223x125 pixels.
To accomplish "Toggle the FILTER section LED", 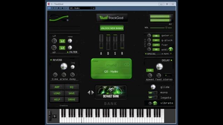I will (x=68, y=52).
